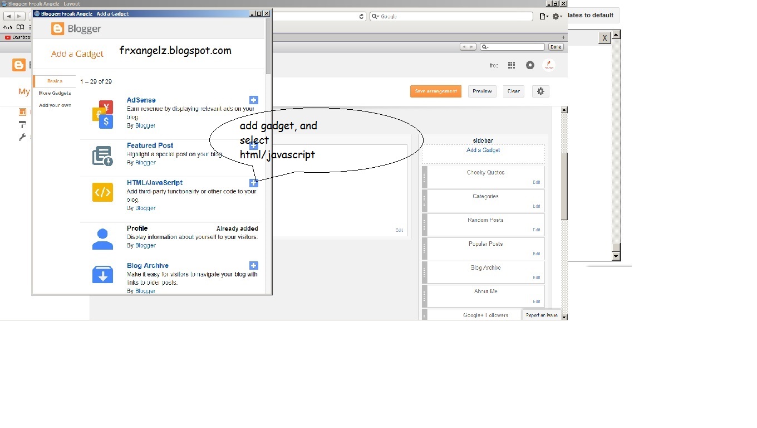Open the Blog Archive gadget title link

pos(148,266)
